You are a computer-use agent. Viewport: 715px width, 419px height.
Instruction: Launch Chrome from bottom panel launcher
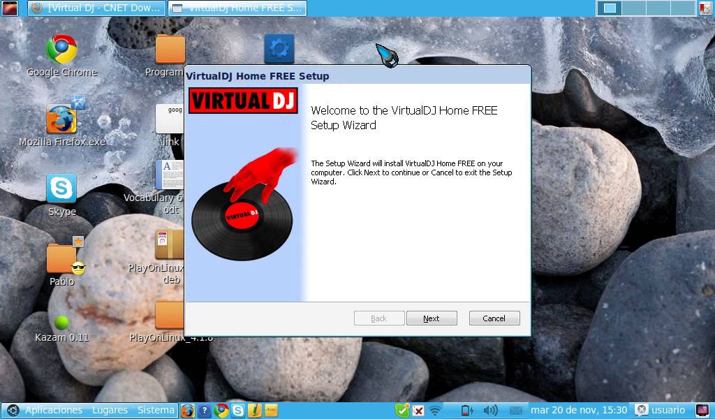click(x=221, y=411)
